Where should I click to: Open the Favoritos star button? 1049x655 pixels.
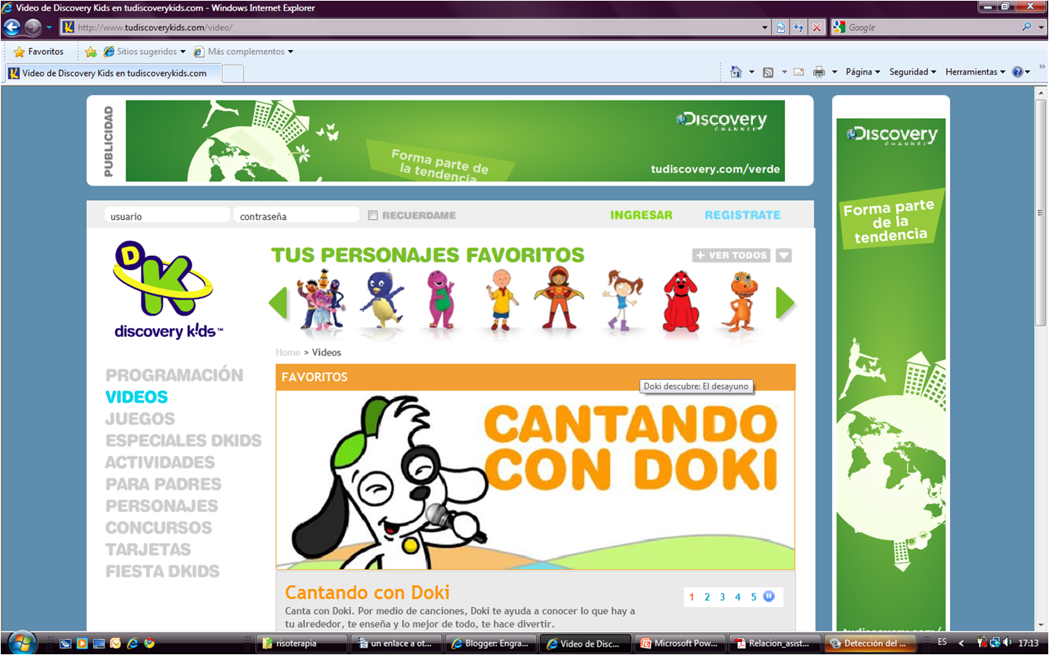(x=39, y=52)
